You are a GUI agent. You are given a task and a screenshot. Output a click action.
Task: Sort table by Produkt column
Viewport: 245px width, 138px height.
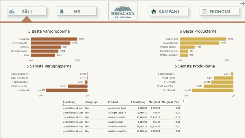point(113,102)
